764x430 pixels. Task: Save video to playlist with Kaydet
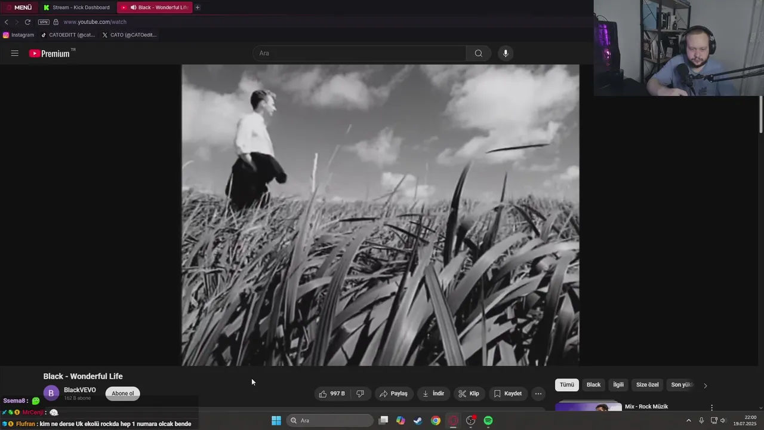tap(508, 394)
